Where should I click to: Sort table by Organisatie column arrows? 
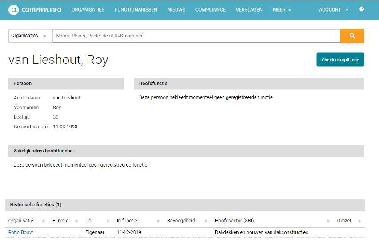[44, 221]
